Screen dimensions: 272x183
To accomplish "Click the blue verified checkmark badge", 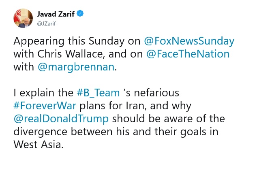I will 81,14.
